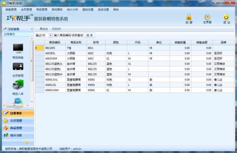Sort by 品牌 column header
This screenshot has height=153, width=237.
point(223,43)
